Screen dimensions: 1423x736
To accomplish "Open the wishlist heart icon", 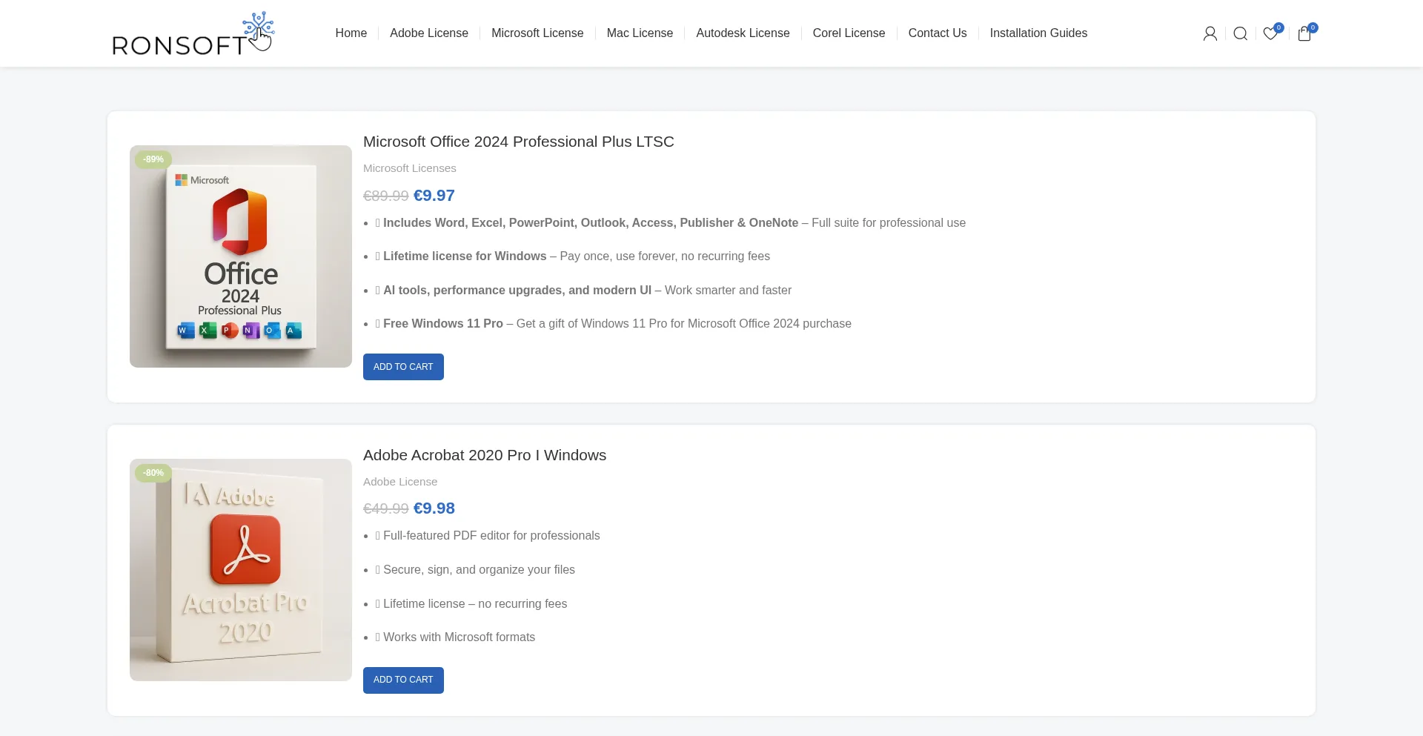I will (x=1270, y=33).
